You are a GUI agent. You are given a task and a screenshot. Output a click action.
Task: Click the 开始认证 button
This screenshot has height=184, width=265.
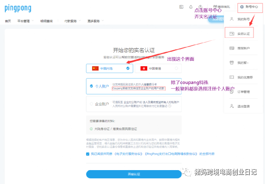pyautogui.click(x=134, y=174)
